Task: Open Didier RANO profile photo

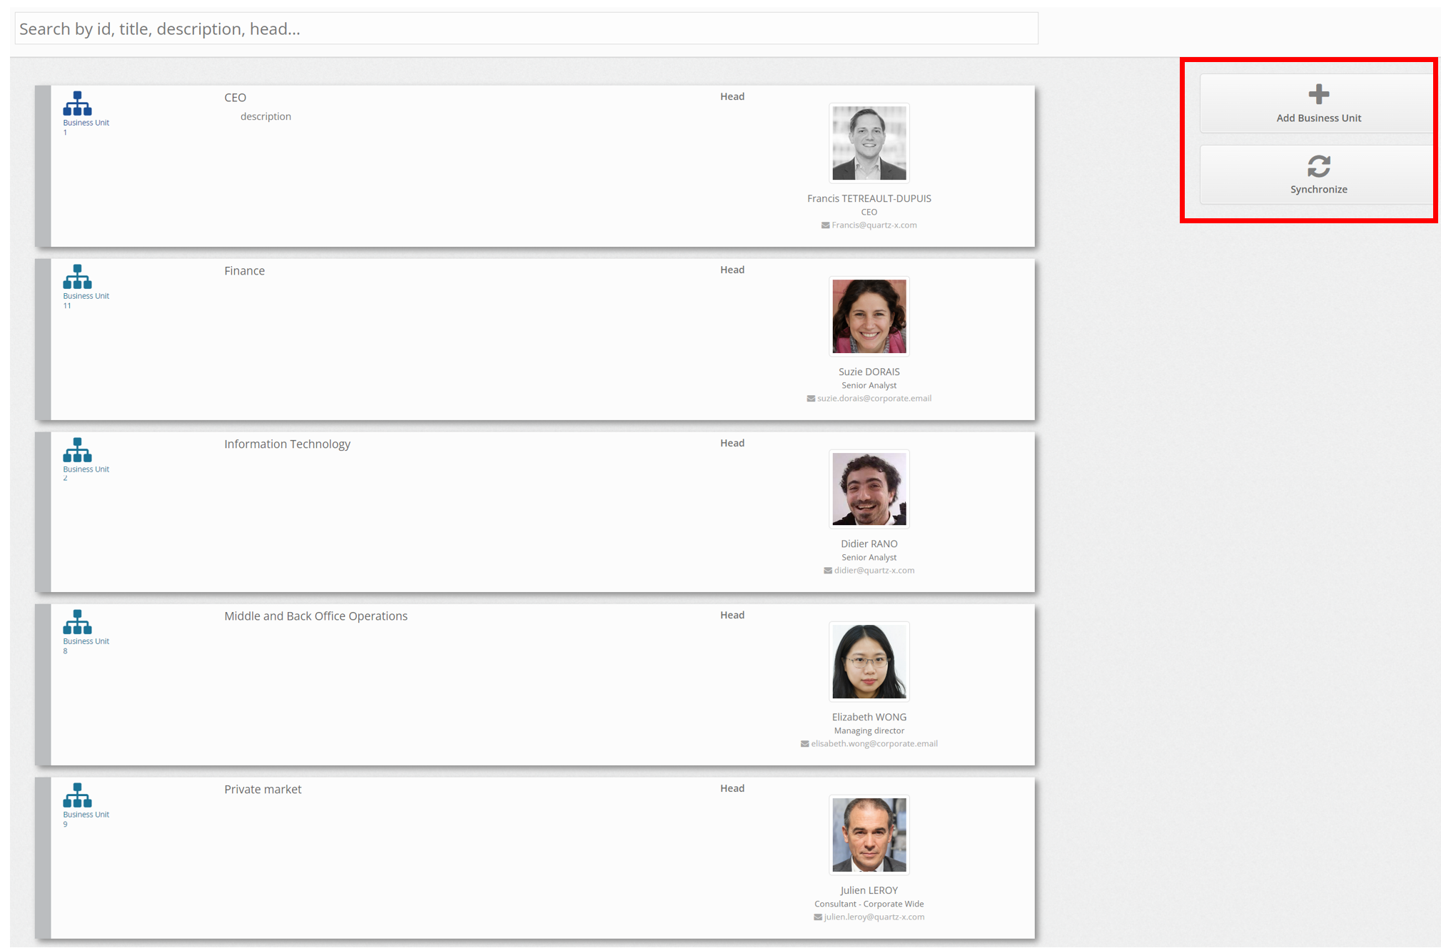Action: [x=869, y=489]
